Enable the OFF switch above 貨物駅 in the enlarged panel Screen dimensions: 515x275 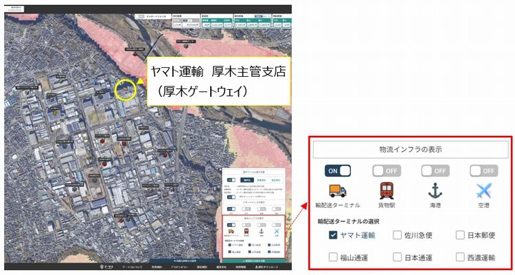pos(387,171)
